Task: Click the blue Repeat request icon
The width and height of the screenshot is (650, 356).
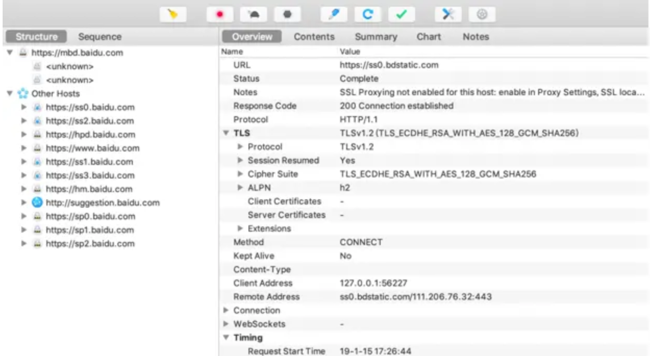Action: click(x=368, y=14)
